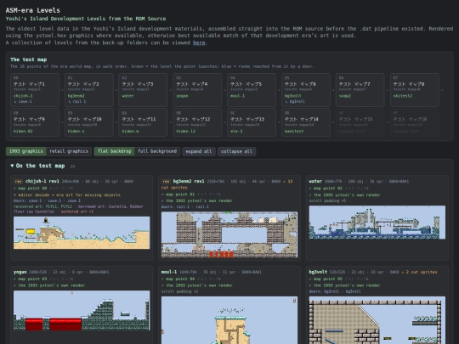This screenshot has height=344, width=459.
Task: Click the 'water' card title
Action: [315, 182]
